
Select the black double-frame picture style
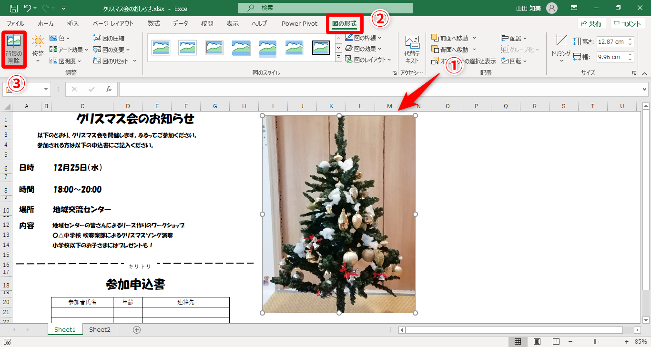pyautogui.click(x=321, y=47)
